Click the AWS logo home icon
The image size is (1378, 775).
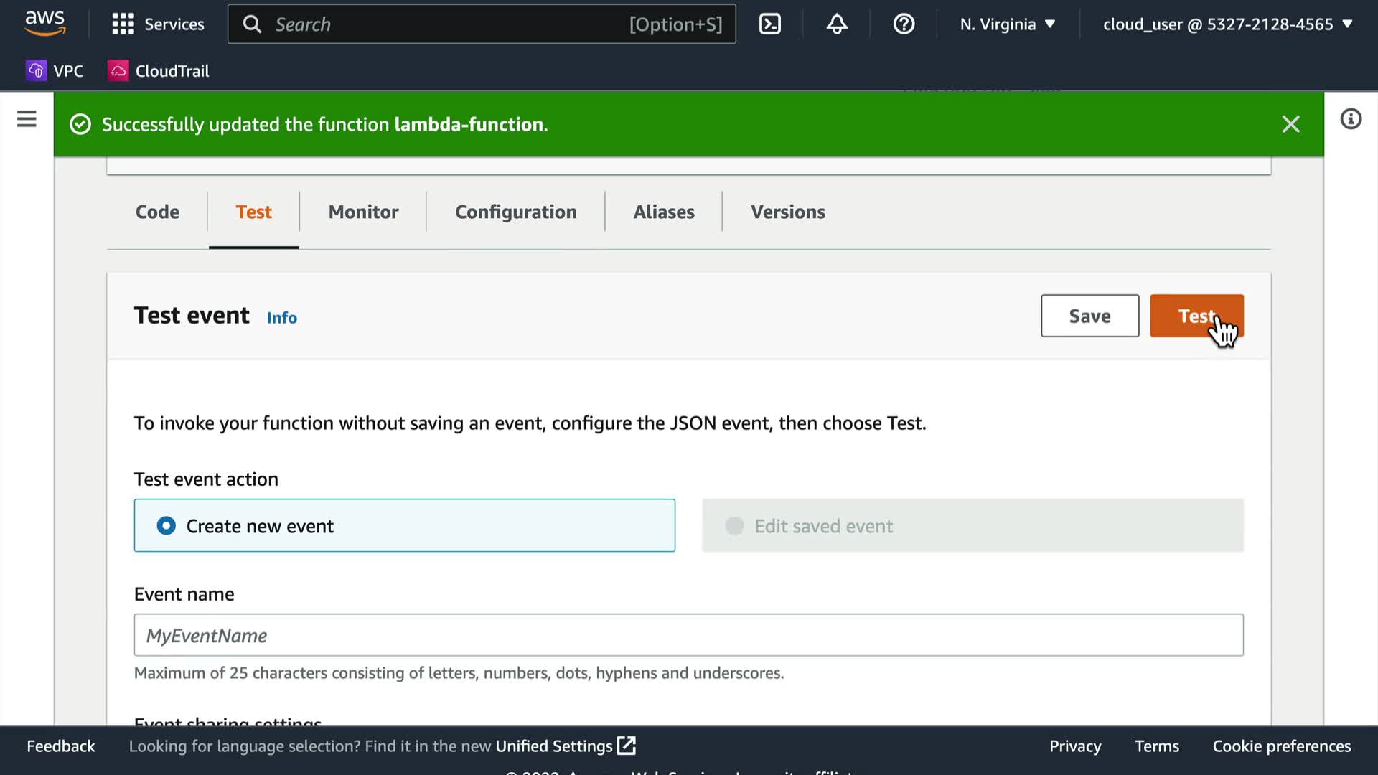pos(44,23)
